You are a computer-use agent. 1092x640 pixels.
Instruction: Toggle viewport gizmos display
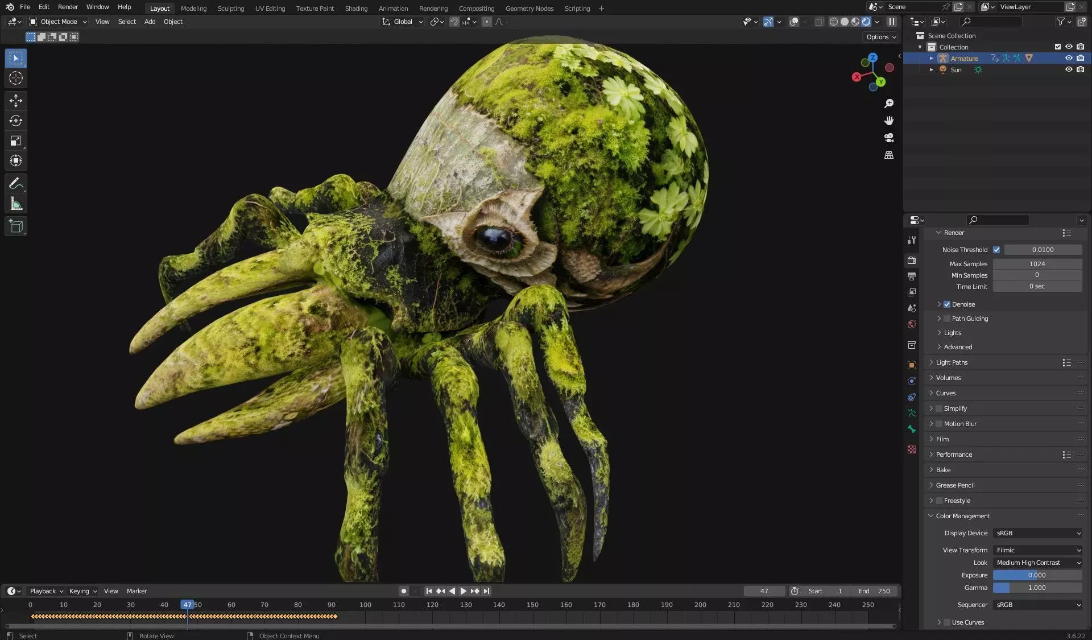[x=768, y=22]
